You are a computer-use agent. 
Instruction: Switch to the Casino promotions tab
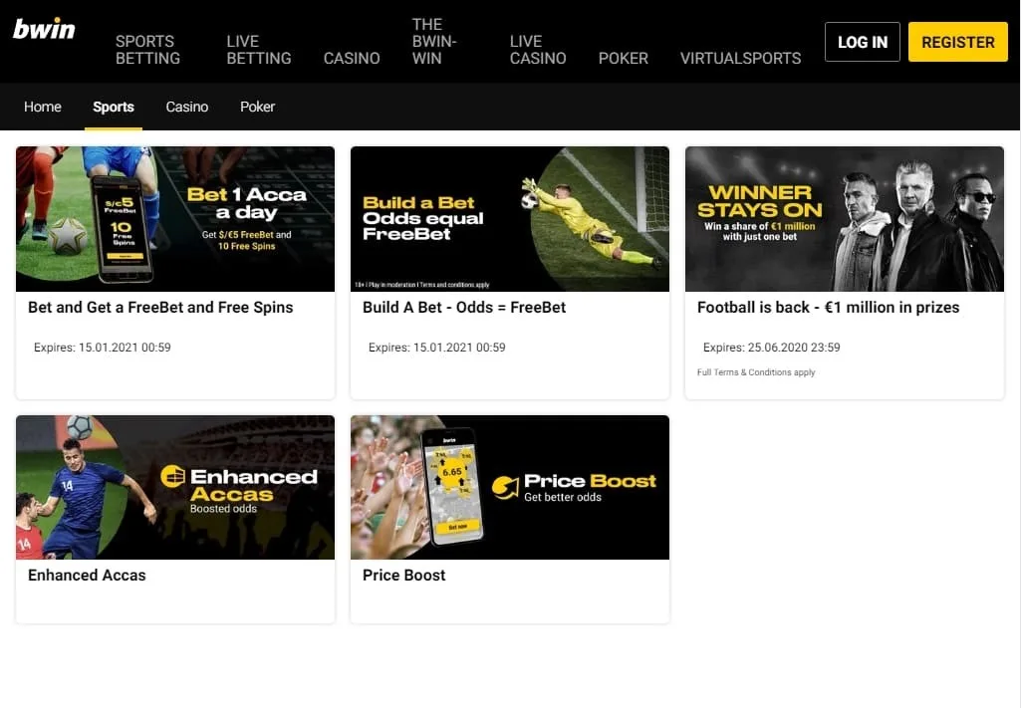pyautogui.click(x=187, y=107)
